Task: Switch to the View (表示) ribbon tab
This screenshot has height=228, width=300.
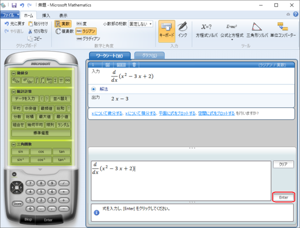Action: 63,15
